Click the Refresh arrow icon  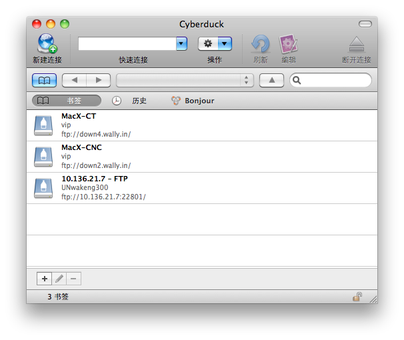click(261, 44)
